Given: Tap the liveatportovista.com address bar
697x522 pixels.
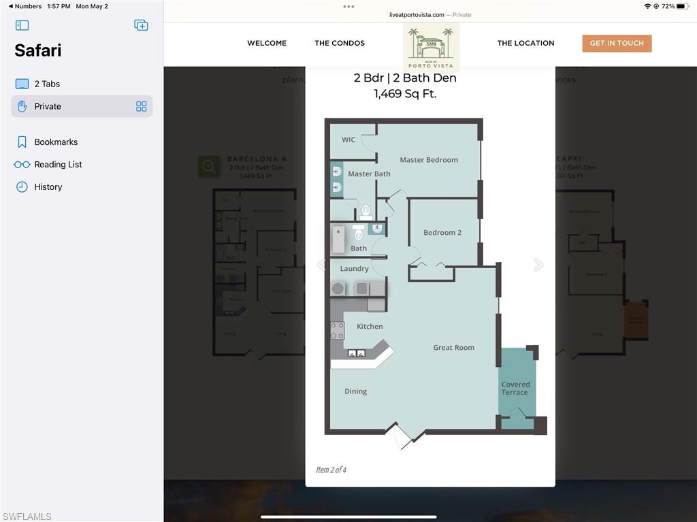Looking at the screenshot, I should pos(430,15).
